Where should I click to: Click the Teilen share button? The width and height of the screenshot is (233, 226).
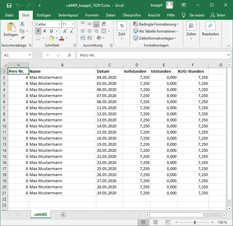[218, 15]
